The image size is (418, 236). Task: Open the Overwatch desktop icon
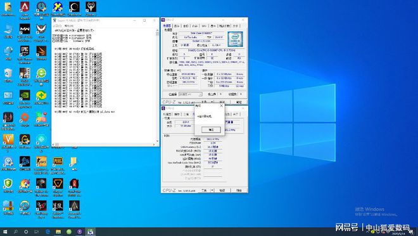point(25,206)
